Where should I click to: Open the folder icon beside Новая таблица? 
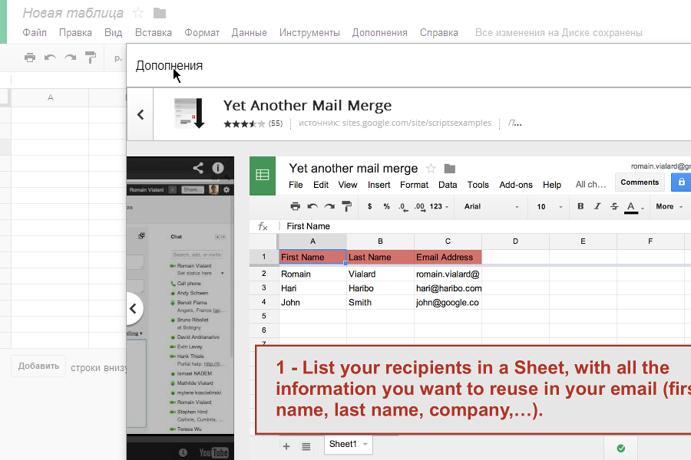point(160,13)
